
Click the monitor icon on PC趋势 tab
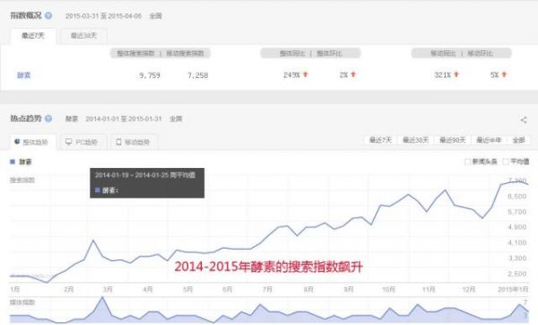tap(69, 142)
